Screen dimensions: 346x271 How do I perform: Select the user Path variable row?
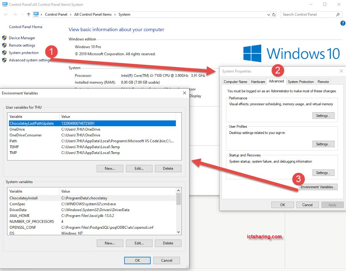92,141
